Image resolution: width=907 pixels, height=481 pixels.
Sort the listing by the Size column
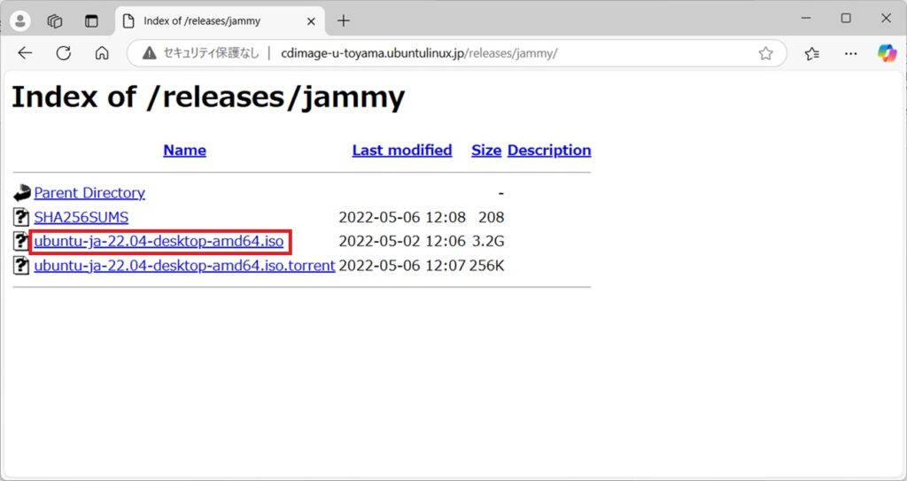(486, 150)
